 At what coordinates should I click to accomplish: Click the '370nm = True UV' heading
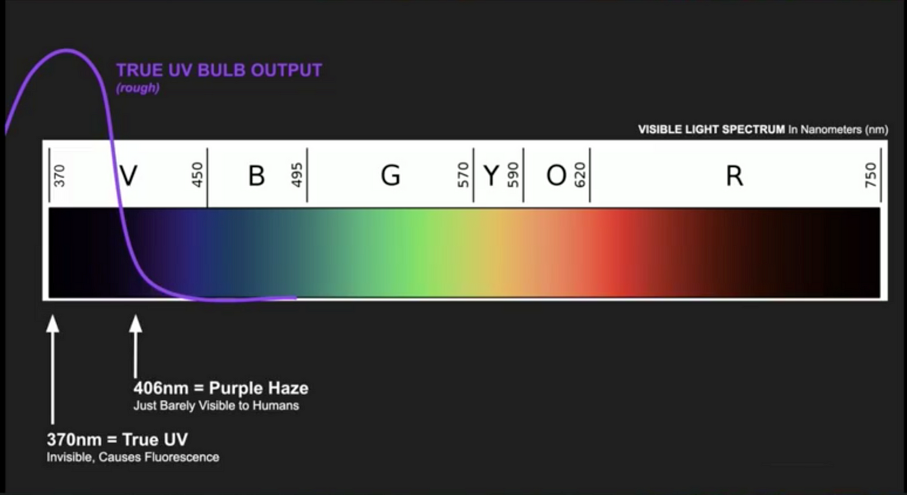[117, 440]
